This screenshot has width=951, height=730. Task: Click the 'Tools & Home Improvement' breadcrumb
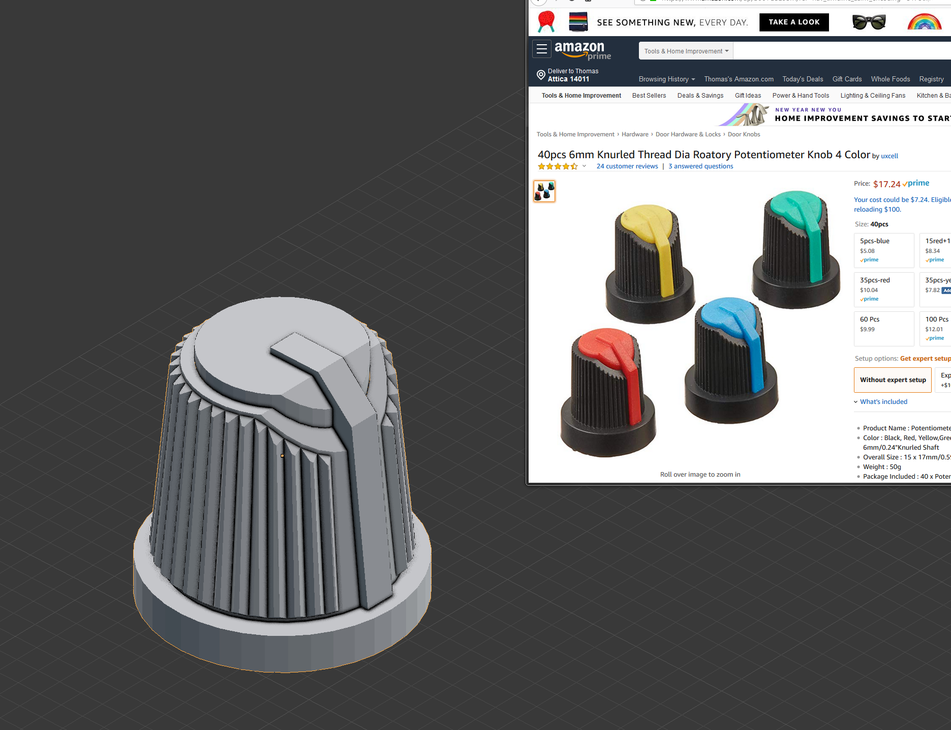coord(575,134)
